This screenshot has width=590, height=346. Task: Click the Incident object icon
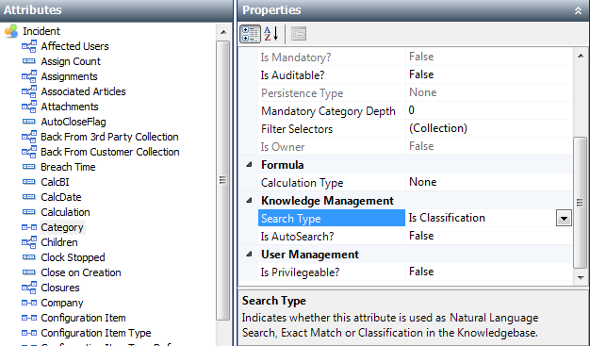(x=11, y=31)
